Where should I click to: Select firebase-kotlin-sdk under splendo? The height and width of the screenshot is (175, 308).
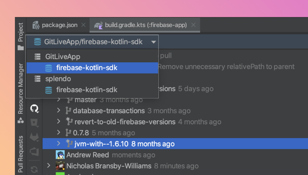click(86, 90)
